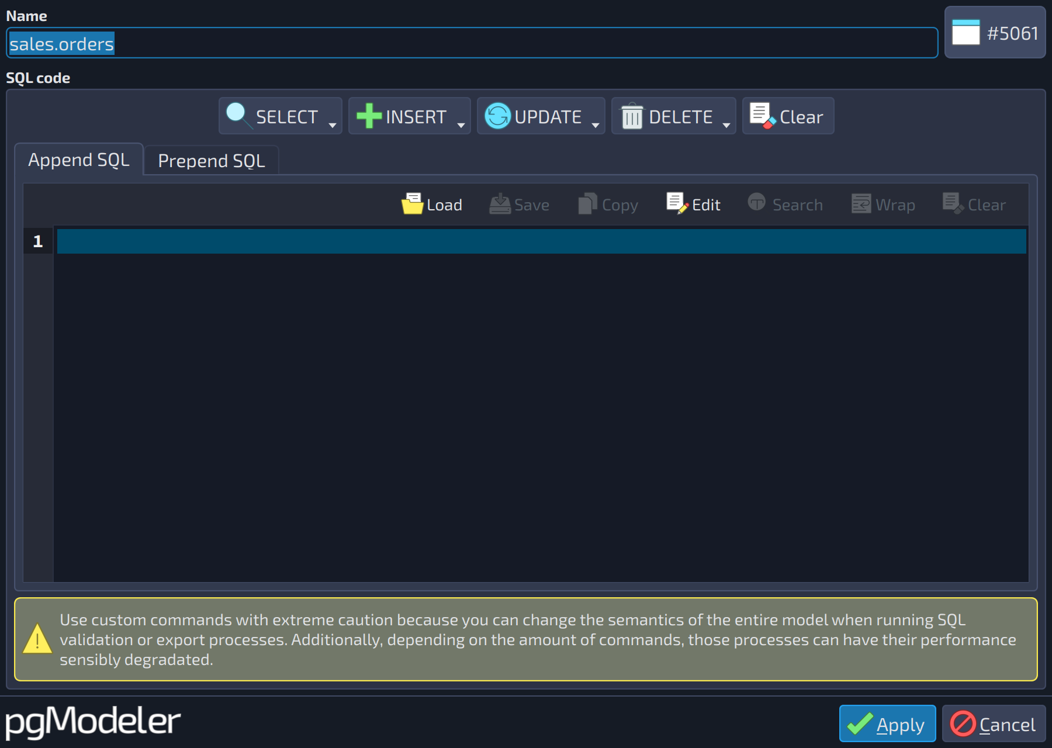The image size is (1052, 748).
Task: Cancel the dialog
Action: (x=994, y=723)
